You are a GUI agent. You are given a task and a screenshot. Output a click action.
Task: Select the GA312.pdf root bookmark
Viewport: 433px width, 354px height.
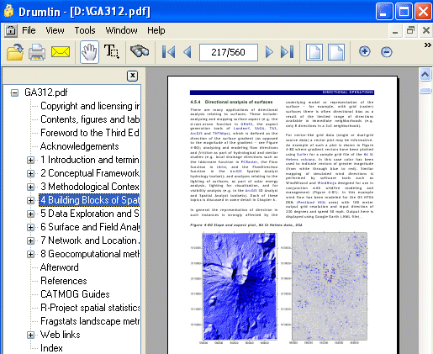(46, 92)
